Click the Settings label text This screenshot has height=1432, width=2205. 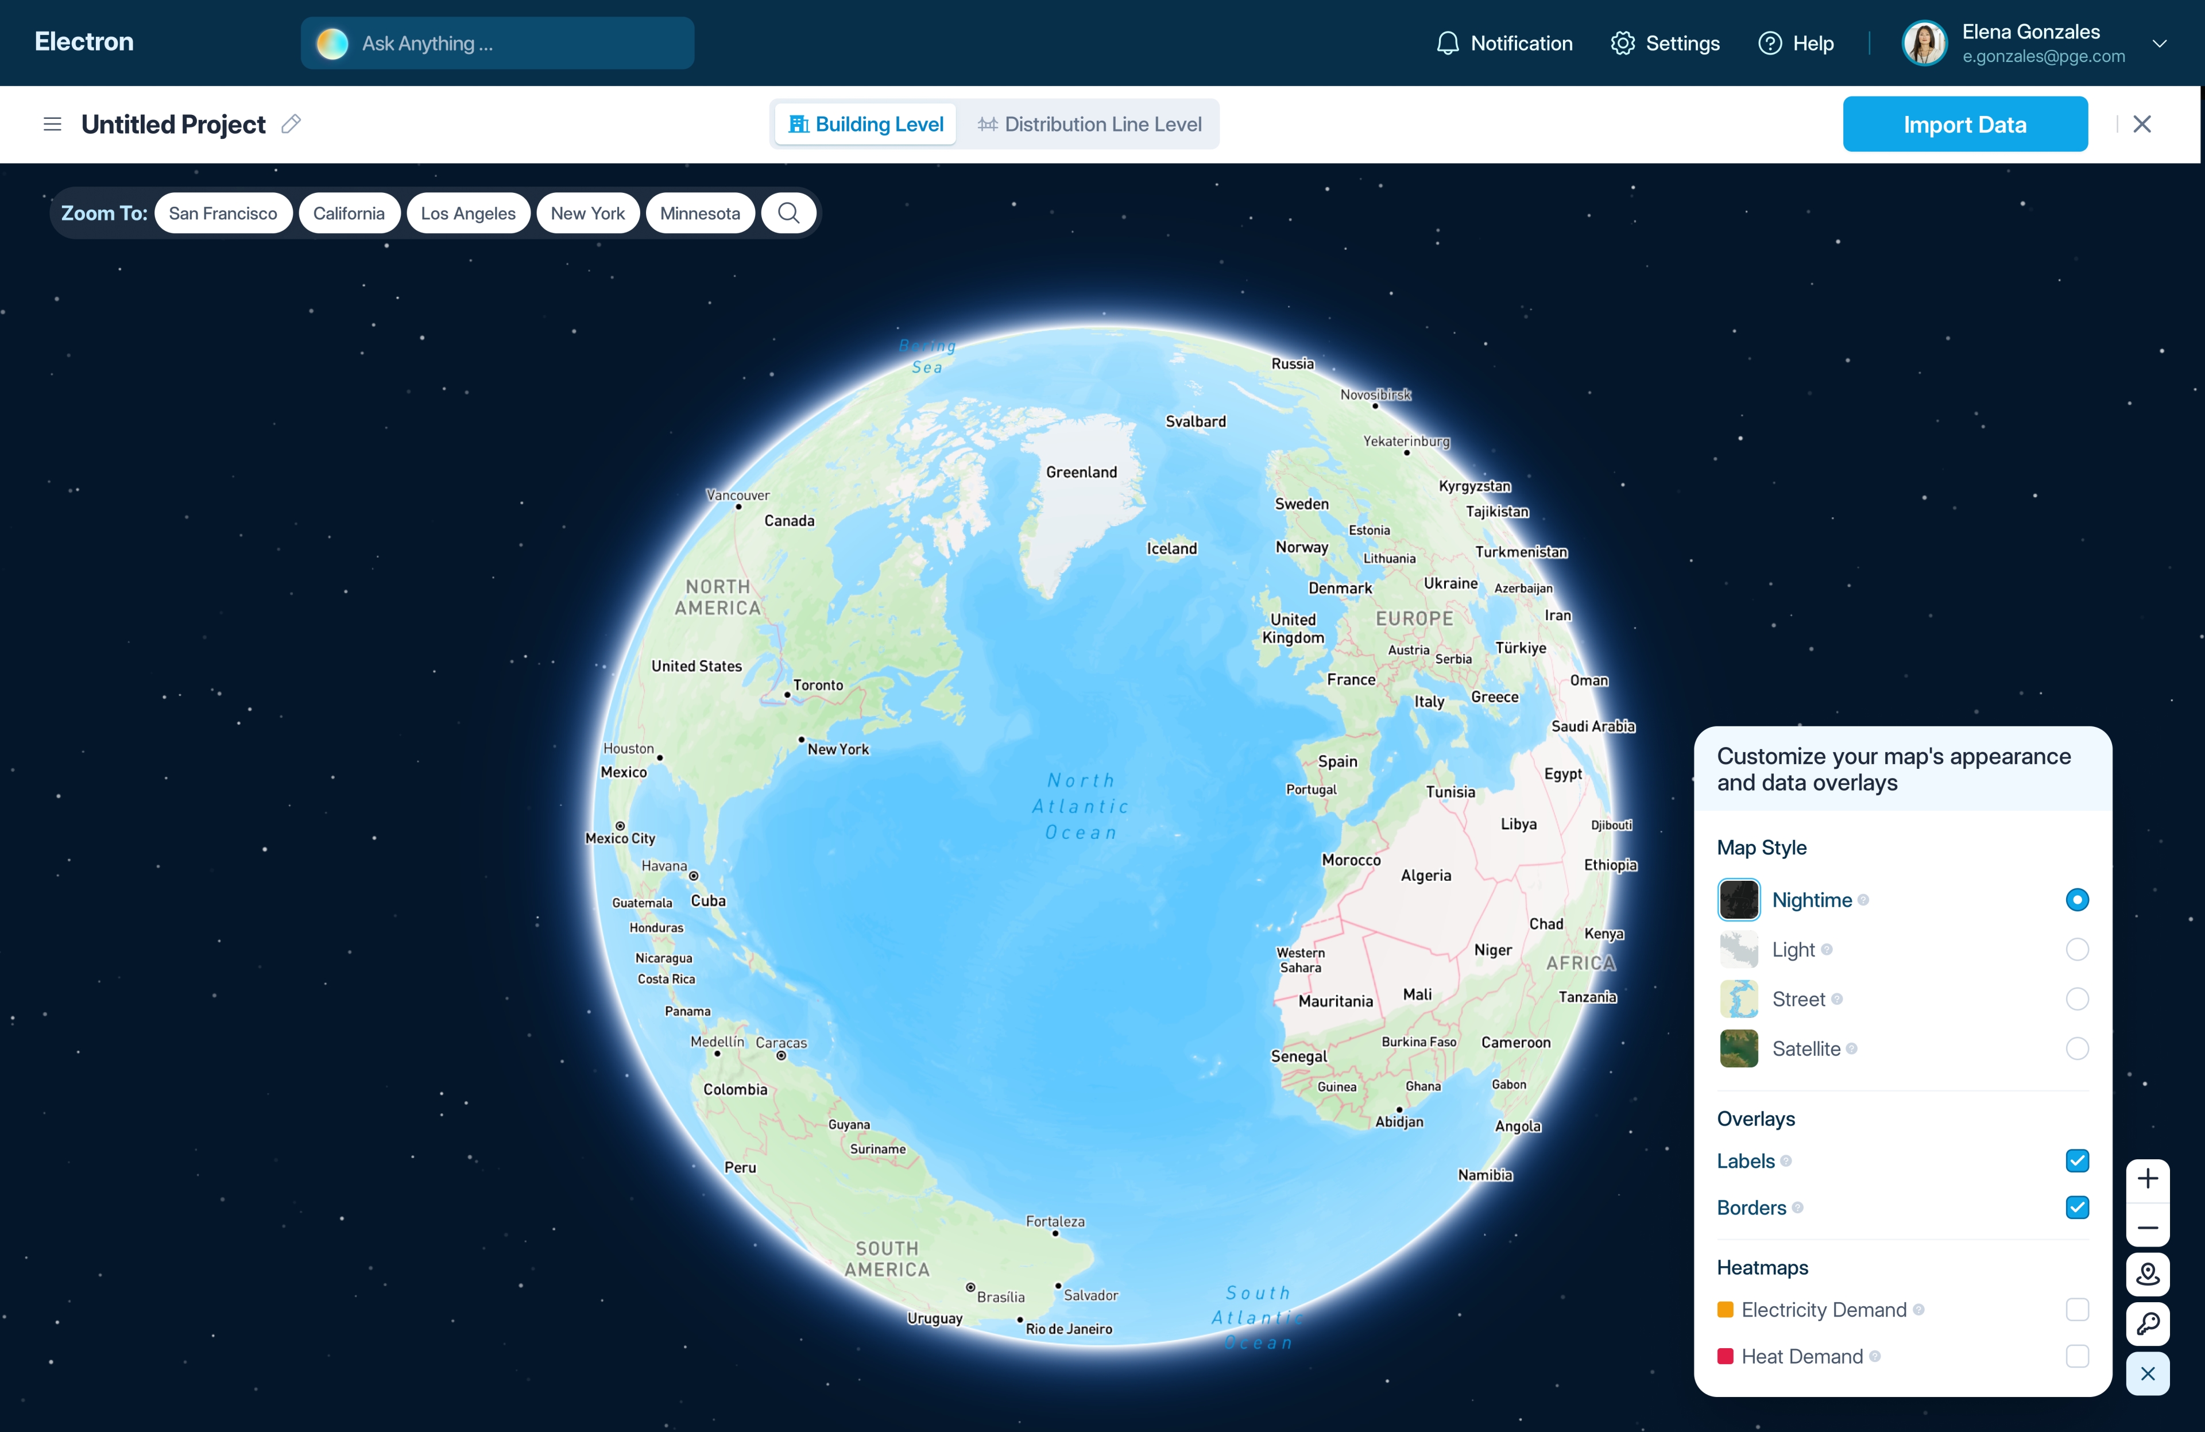point(1682,44)
